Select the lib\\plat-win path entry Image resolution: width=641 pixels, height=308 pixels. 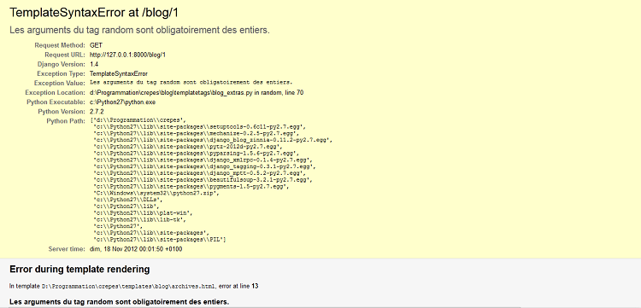(143, 212)
